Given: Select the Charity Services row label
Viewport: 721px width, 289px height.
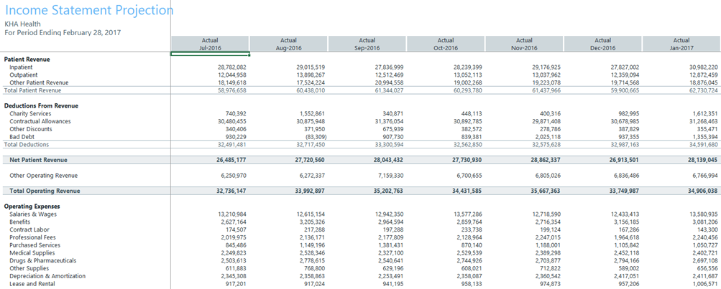Looking at the screenshot, I should tap(30, 113).
